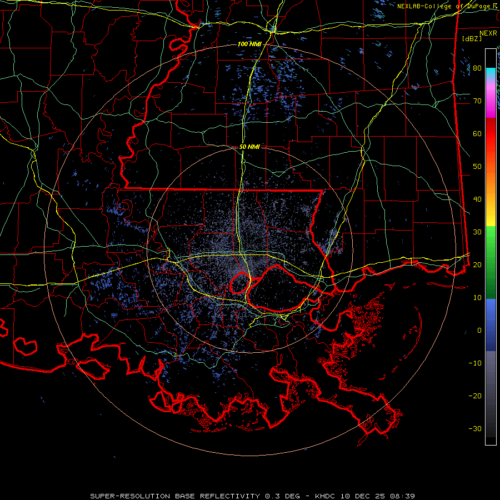Click the cyan top band of the color scale
The height and width of the screenshot is (500, 500).
[491, 73]
